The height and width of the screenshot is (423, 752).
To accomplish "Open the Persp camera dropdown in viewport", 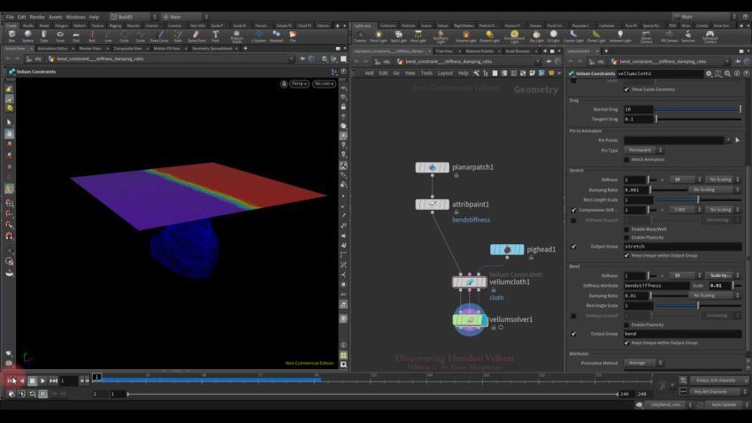I will (299, 83).
